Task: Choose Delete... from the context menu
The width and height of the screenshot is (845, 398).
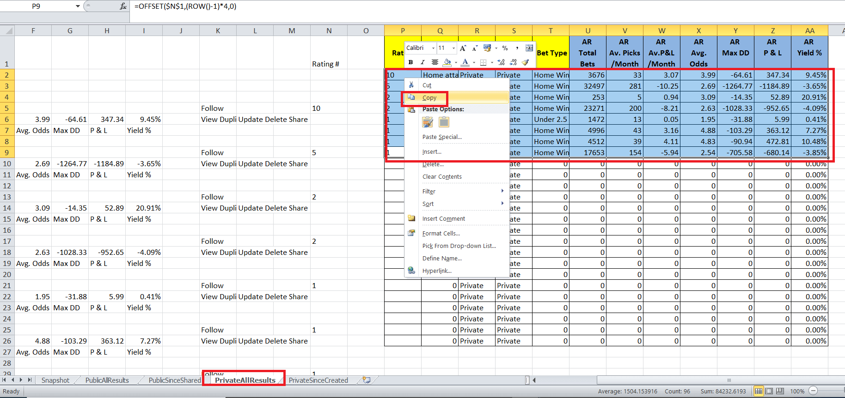Action: tap(457, 164)
